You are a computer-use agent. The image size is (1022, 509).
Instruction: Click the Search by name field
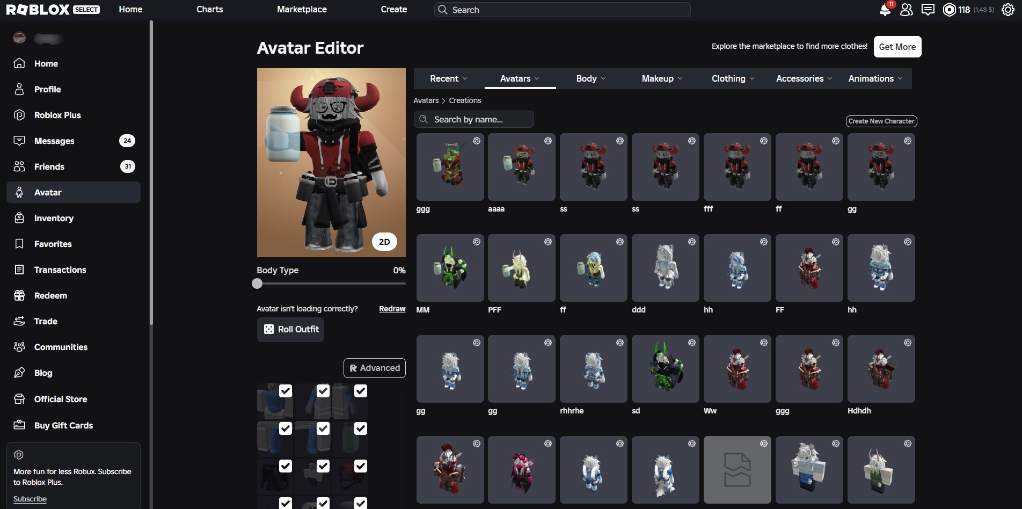pos(473,119)
